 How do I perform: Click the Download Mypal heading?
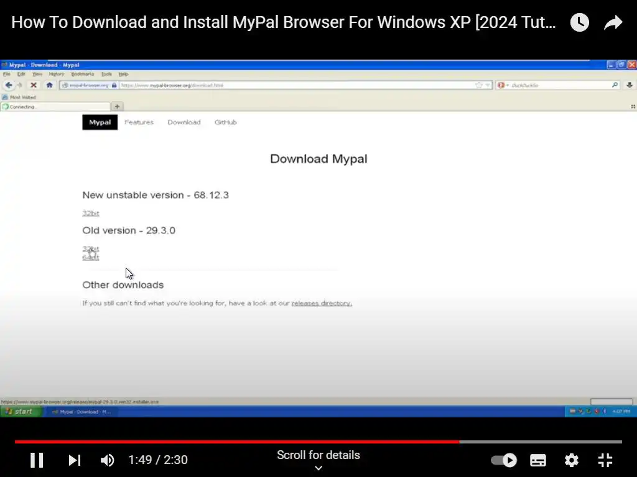(x=318, y=158)
